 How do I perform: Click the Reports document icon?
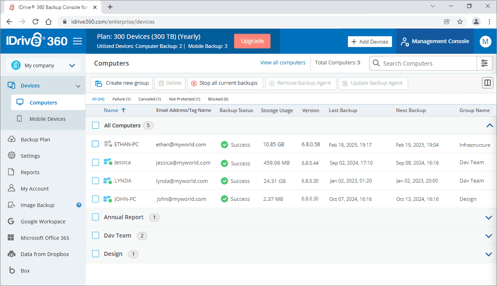(12, 172)
